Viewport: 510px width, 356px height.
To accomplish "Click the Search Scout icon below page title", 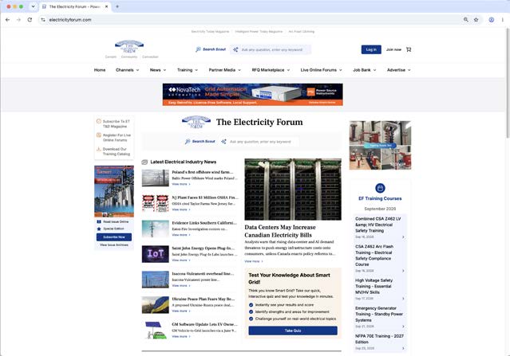I will (x=188, y=142).
